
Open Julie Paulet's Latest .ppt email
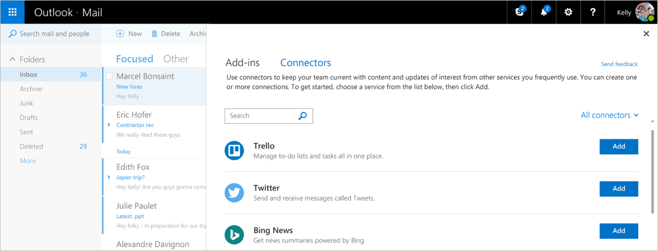coord(154,215)
